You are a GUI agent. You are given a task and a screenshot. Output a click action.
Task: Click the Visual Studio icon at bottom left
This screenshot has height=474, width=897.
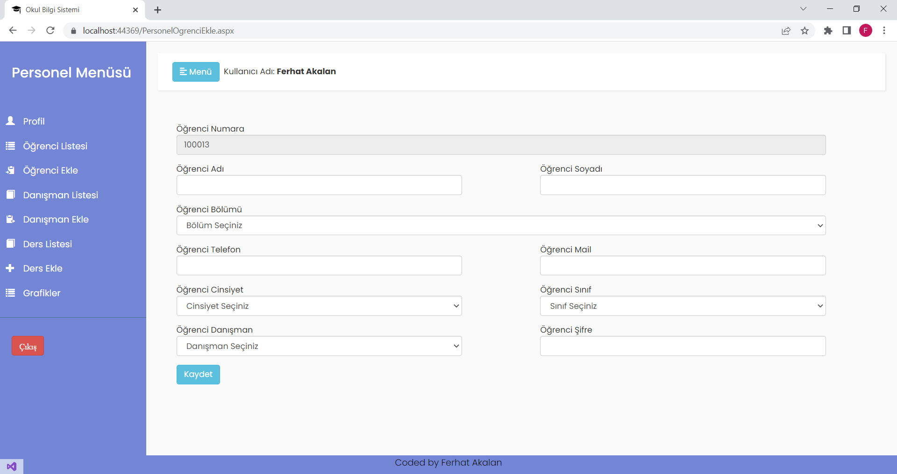coord(11,466)
